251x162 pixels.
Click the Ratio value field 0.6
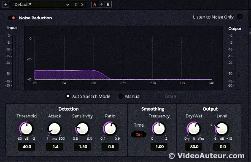click(x=110, y=147)
